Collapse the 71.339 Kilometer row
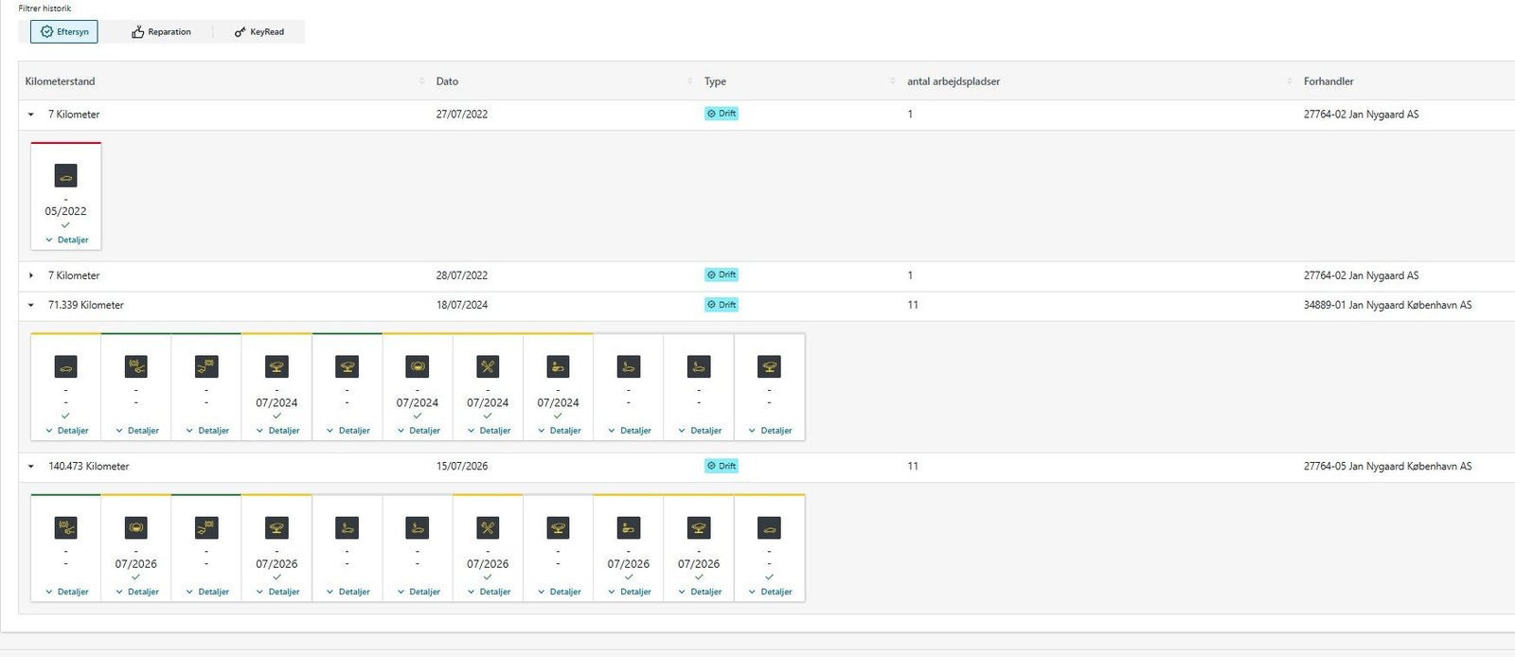 point(31,305)
